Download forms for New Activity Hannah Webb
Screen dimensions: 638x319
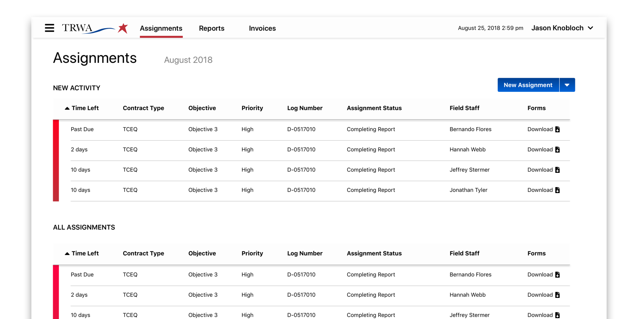543,150
